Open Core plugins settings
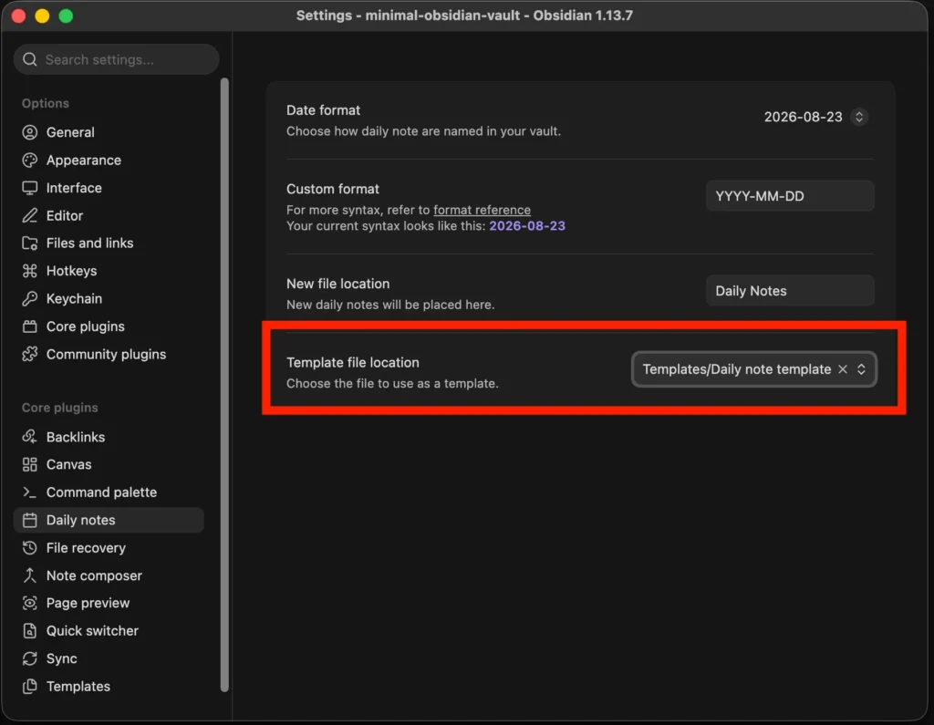This screenshot has width=934, height=725. point(109,326)
